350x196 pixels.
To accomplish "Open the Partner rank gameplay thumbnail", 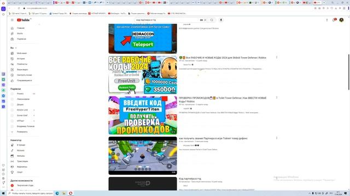I will point(143,156).
